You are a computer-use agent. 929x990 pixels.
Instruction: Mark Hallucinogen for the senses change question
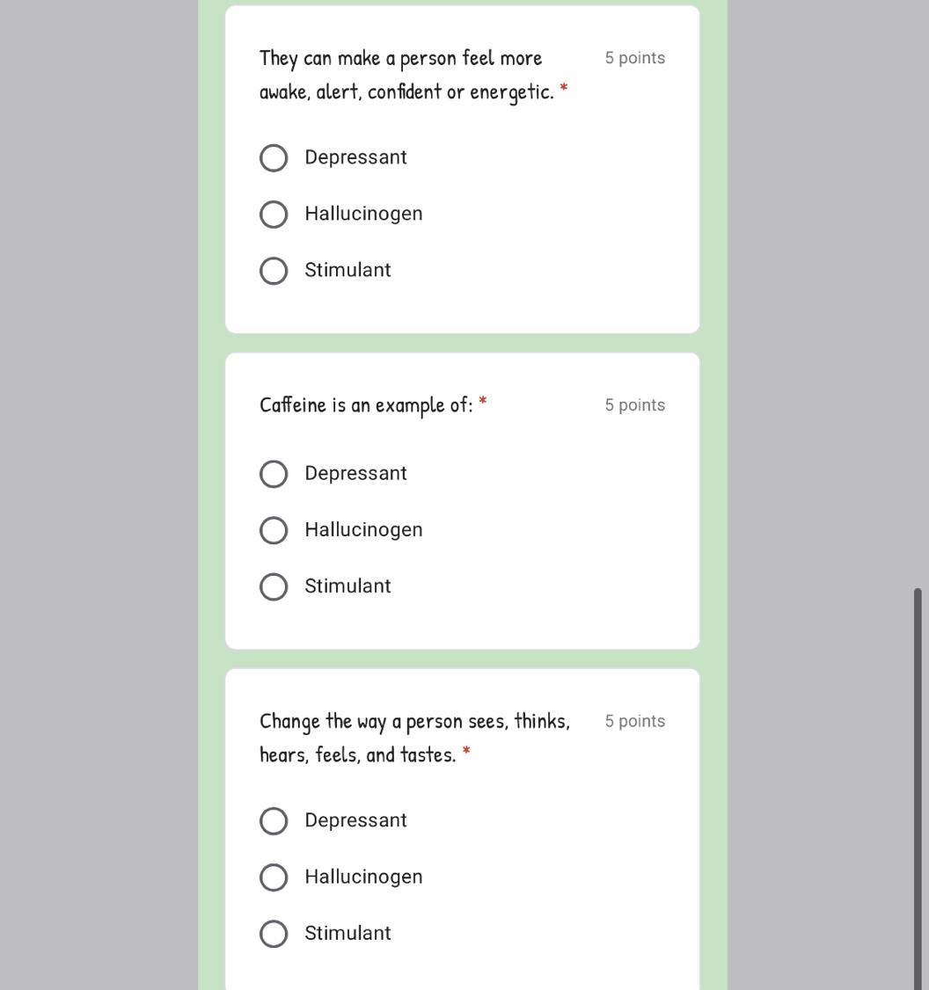pos(274,877)
